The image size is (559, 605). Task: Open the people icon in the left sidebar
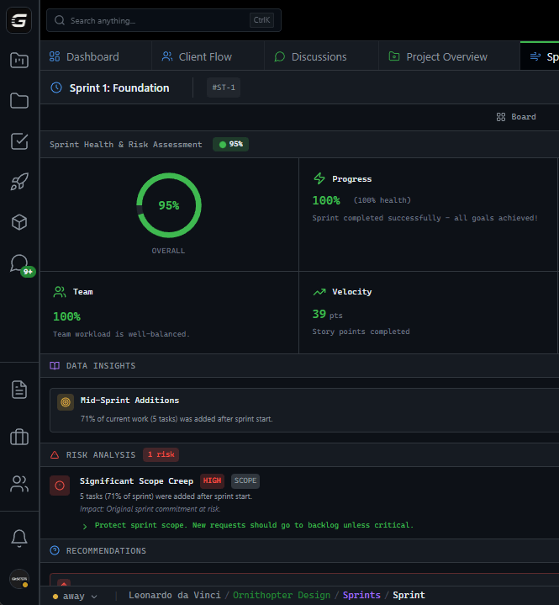[x=19, y=484]
